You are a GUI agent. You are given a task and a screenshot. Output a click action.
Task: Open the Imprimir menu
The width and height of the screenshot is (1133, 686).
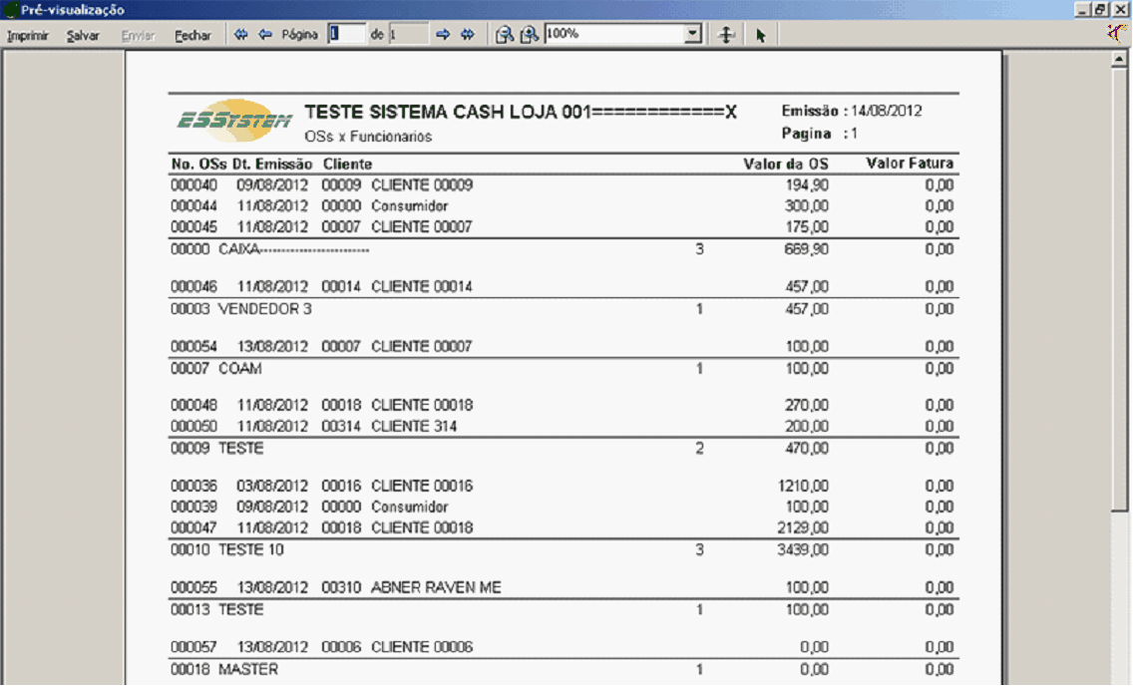pos(28,35)
